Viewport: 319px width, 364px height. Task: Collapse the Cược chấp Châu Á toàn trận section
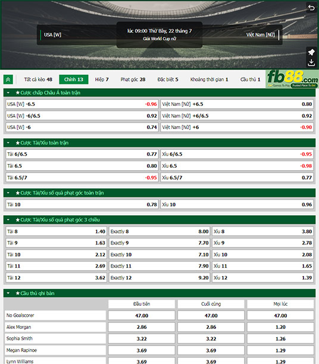[8, 93]
